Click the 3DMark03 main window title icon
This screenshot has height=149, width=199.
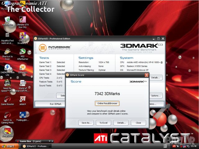coord(36,38)
